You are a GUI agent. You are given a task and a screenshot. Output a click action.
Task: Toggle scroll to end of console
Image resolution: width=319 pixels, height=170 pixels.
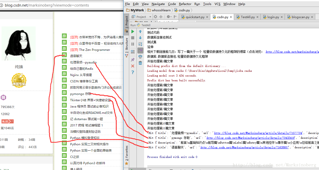point(140,50)
